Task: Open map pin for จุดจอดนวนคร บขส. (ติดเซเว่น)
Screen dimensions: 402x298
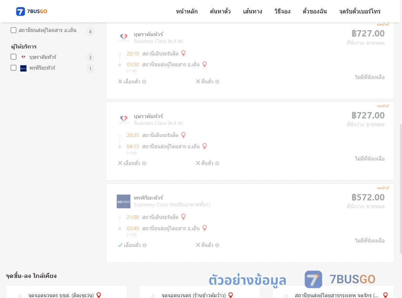Action: coord(99,295)
